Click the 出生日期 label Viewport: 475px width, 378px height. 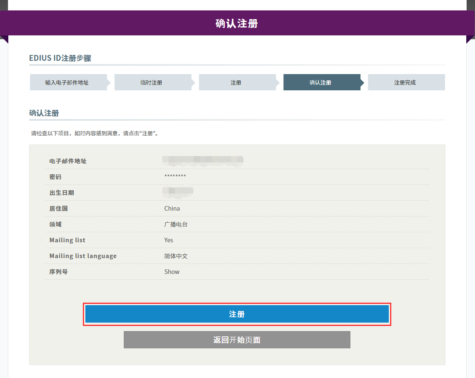tap(62, 193)
